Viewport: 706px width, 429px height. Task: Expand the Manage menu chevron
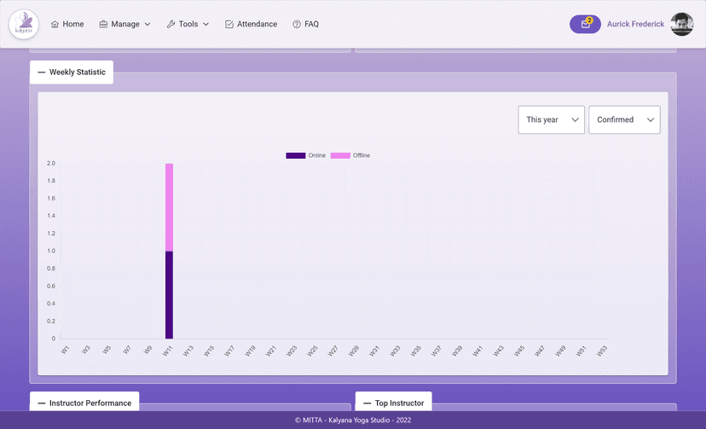pos(148,24)
